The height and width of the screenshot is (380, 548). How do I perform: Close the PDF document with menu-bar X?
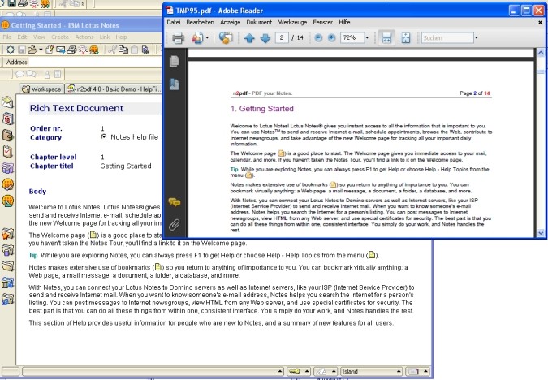click(540, 23)
